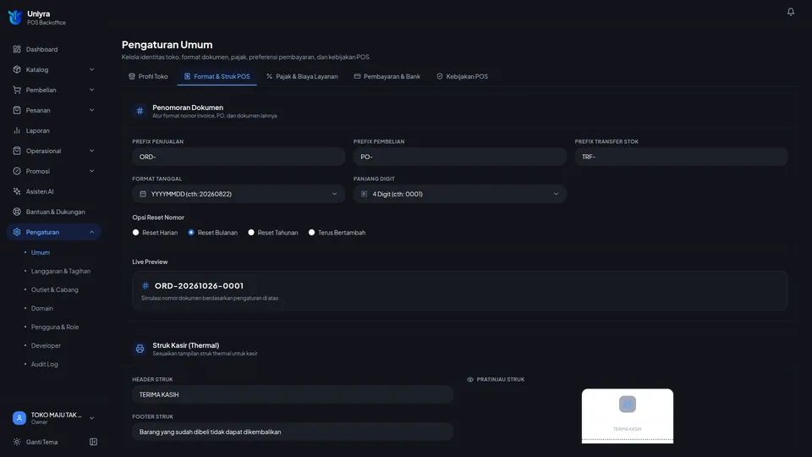Open Umum settings submenu
This screenshot has width=812, height=457.
pyautogui.click(x=41, y=252)
